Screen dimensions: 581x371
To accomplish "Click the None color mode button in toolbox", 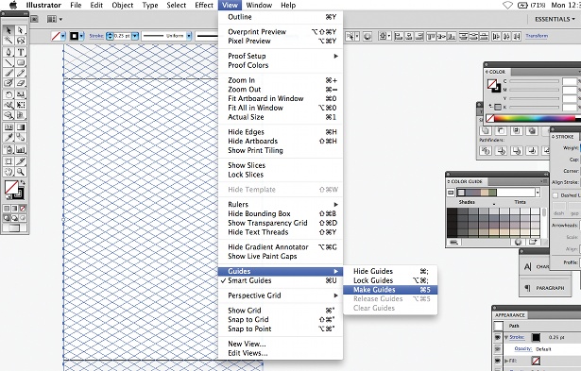I will pos(23,209).
